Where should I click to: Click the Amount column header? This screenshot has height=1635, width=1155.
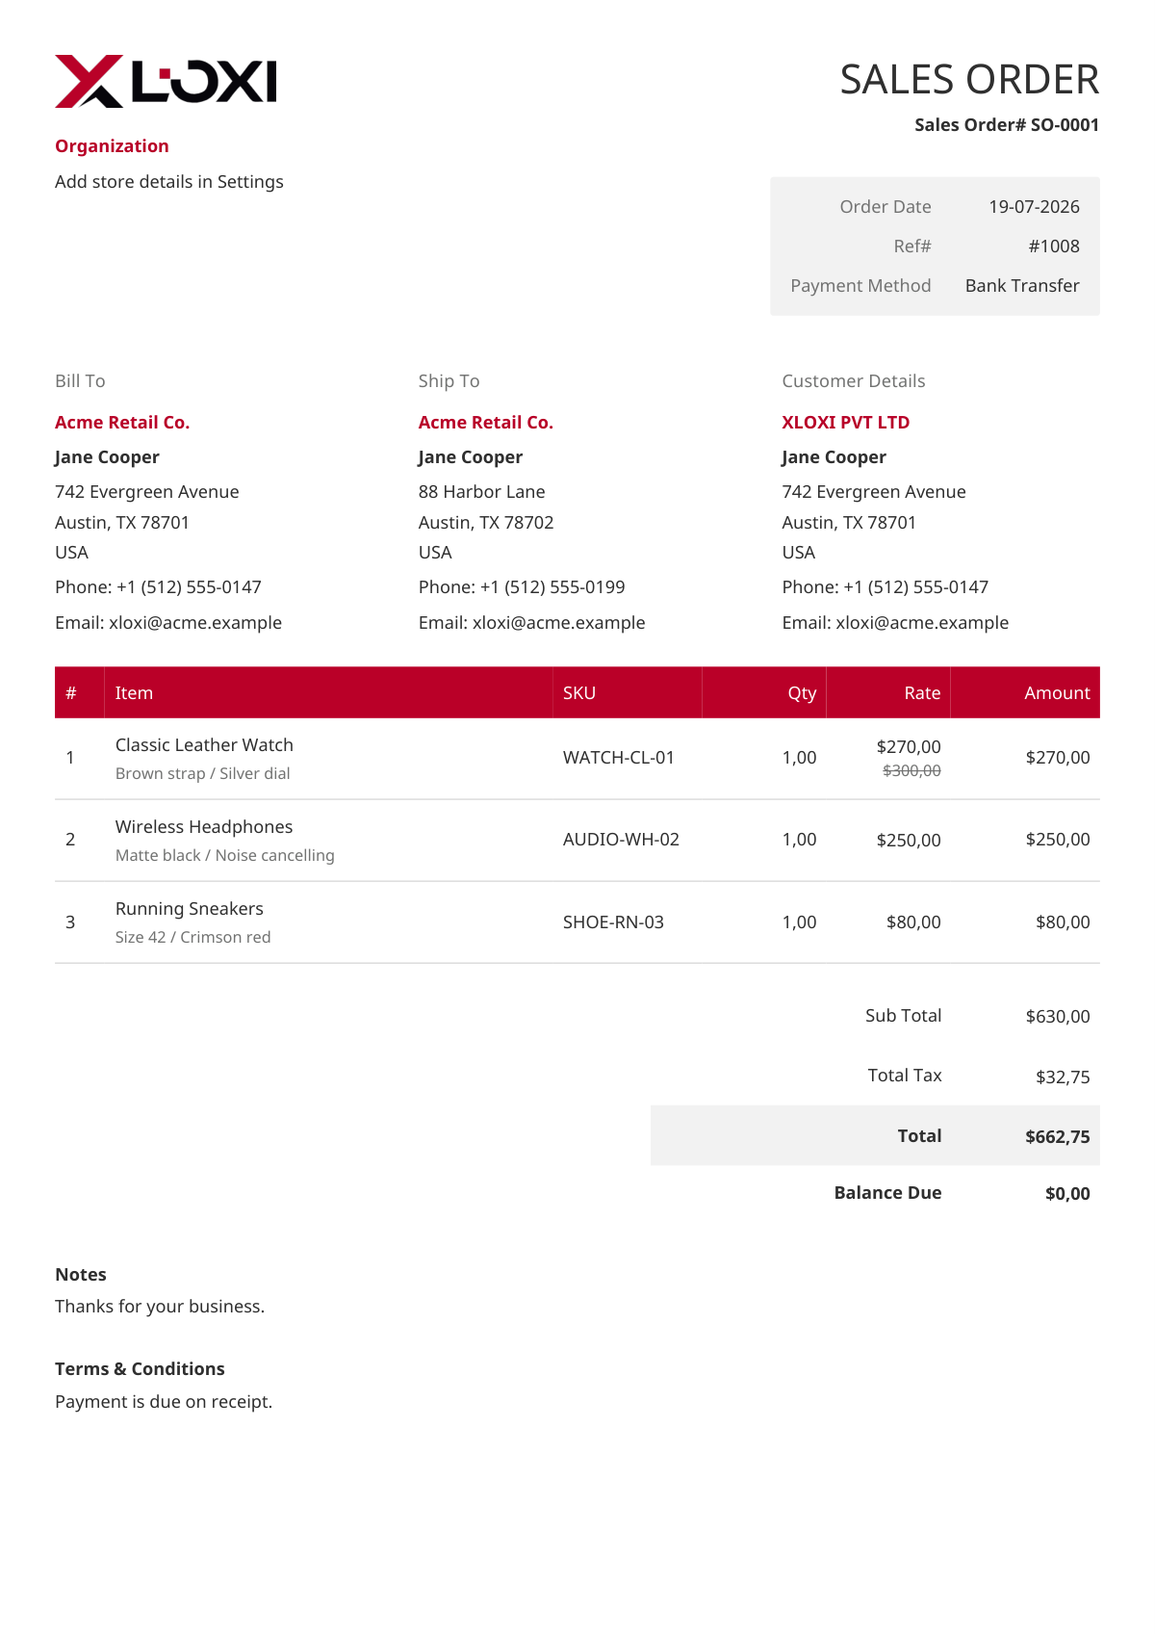coord(1057,693)
